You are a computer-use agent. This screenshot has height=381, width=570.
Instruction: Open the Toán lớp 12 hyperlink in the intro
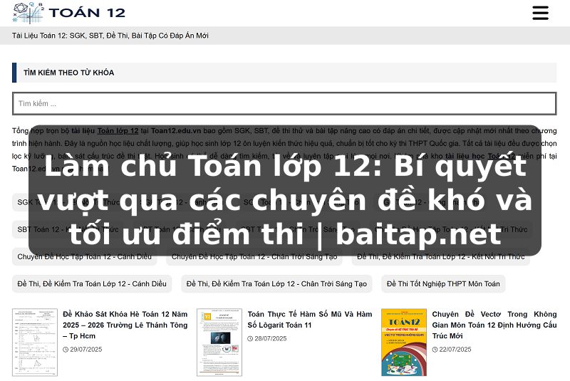pyautogui.click(x=118, y=131)
